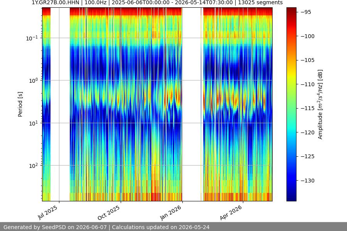Screen dimensions: 347x231
Task: Click the −105 colorbar tick label
Action: pyautogui.click(x=308, y=60)
